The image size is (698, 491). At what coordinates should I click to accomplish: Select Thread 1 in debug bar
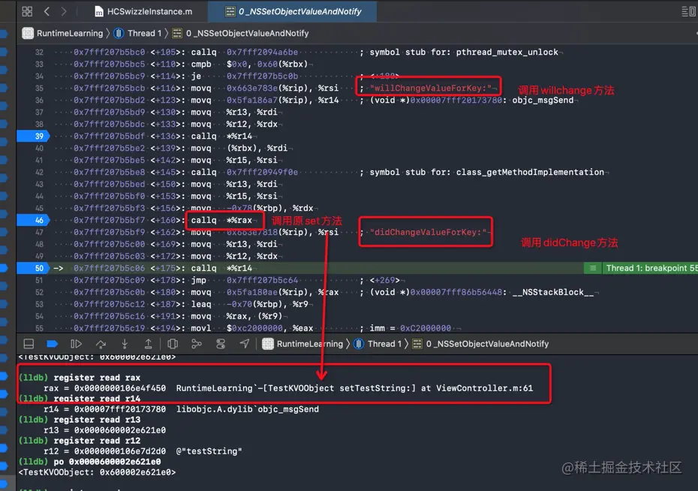tap(378, 344)
